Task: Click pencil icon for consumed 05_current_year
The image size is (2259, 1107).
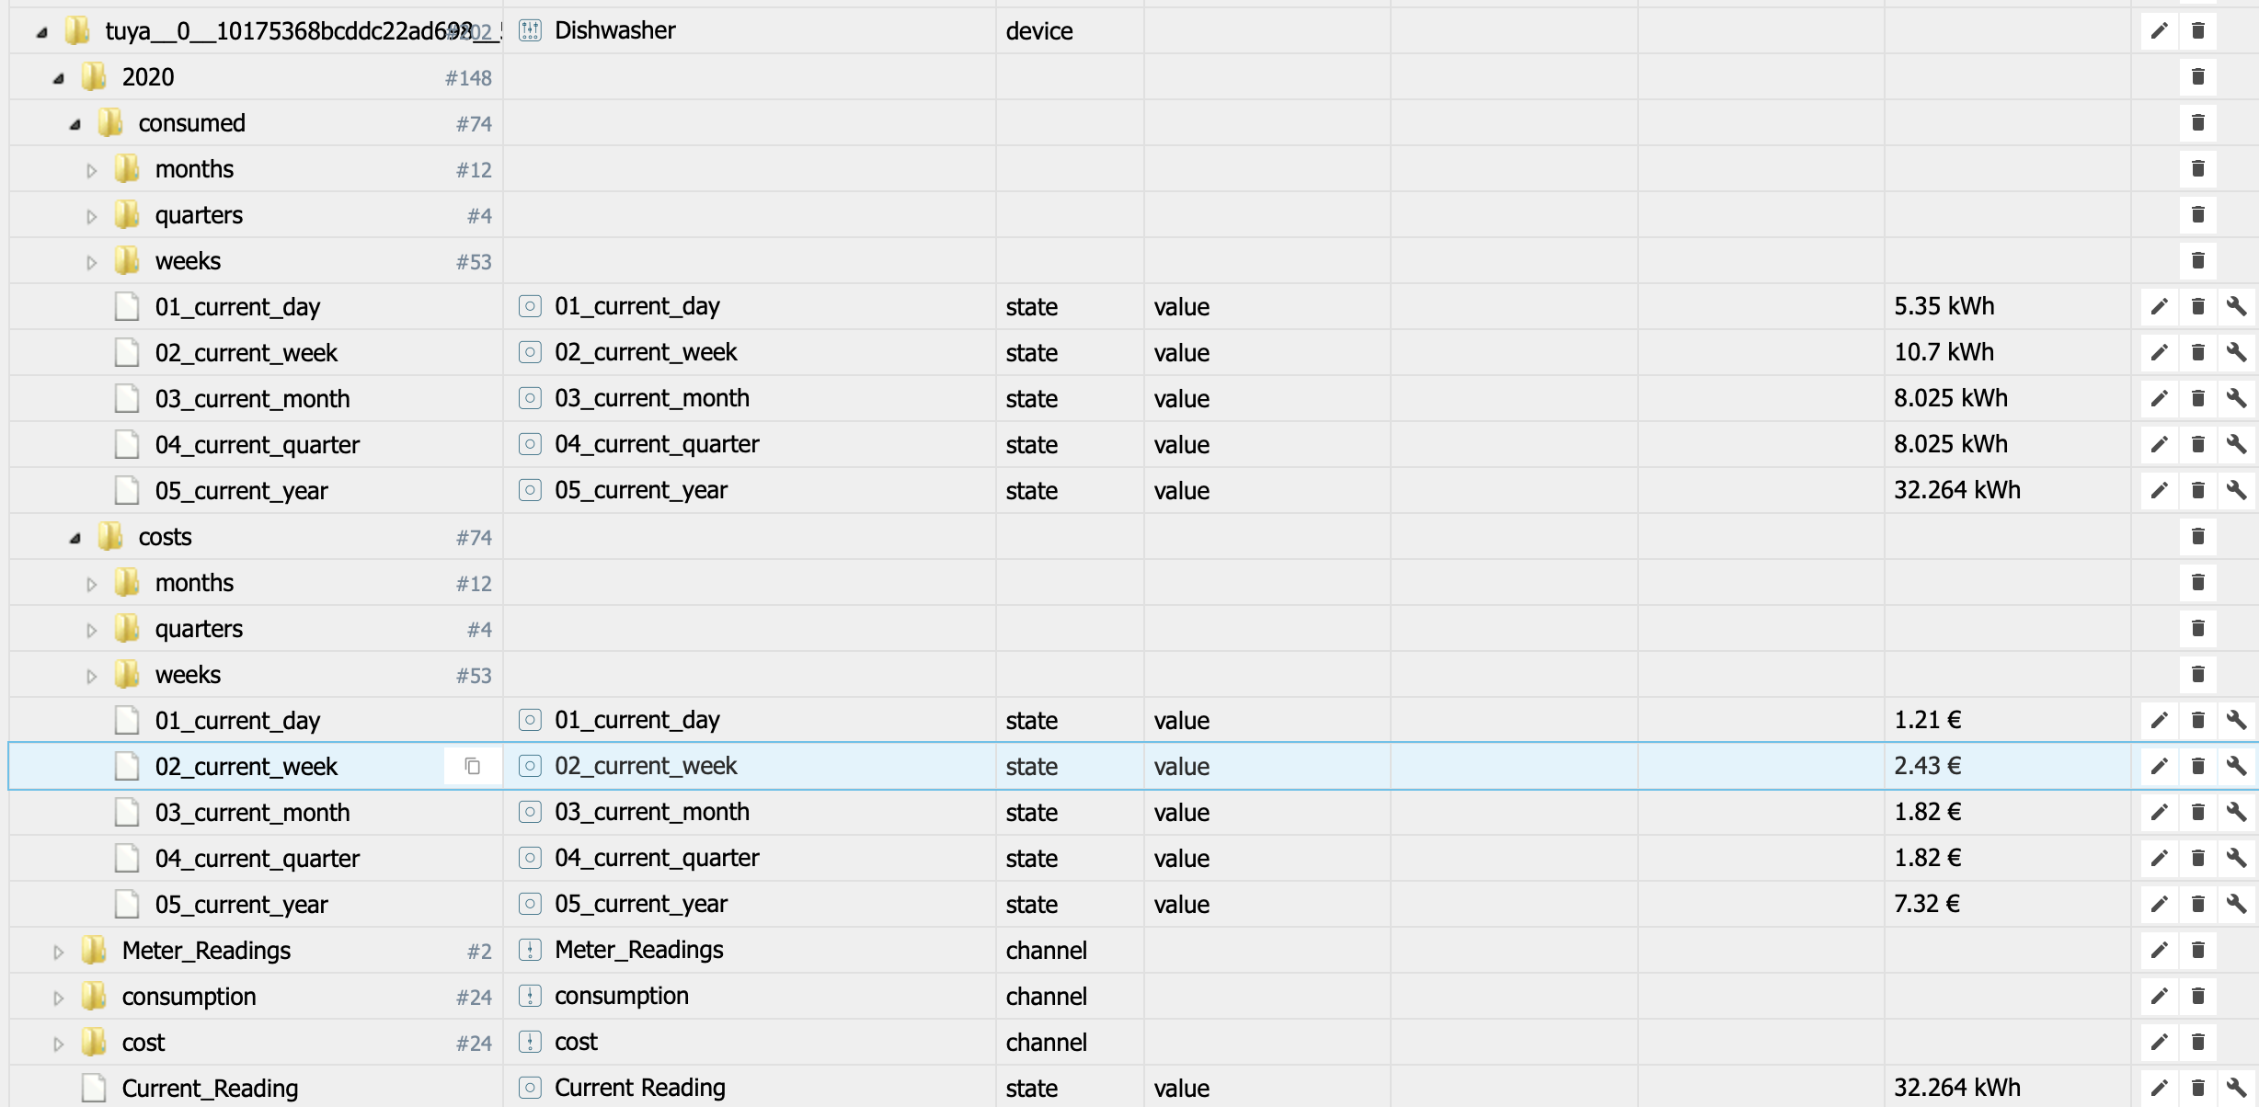Action: coord(2159,491)
